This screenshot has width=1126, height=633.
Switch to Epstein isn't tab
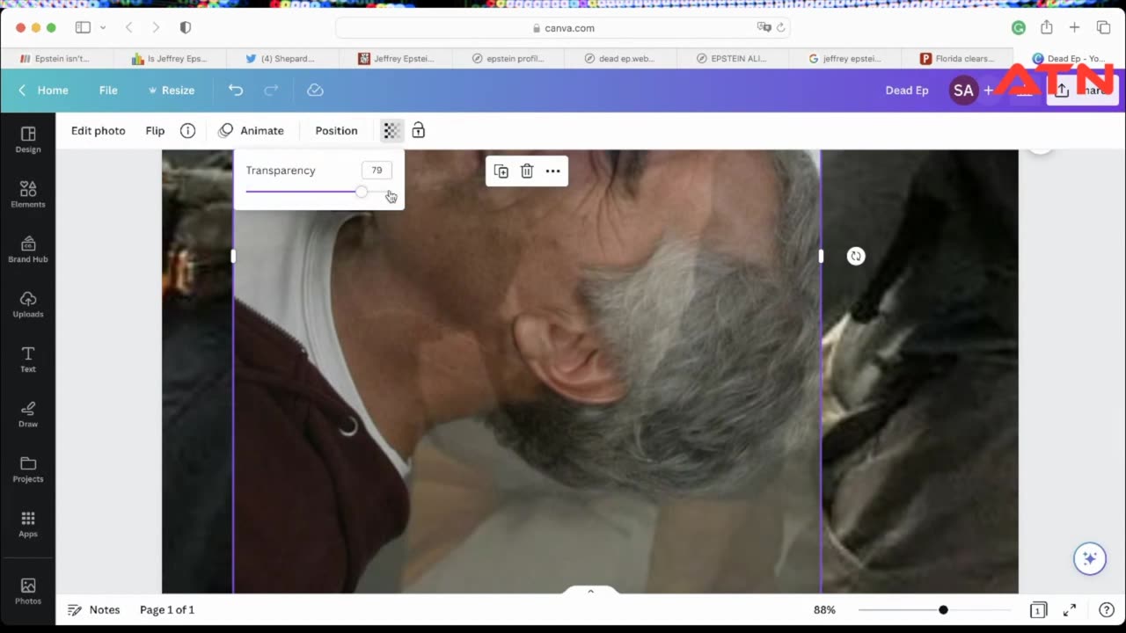coord(55,59)
